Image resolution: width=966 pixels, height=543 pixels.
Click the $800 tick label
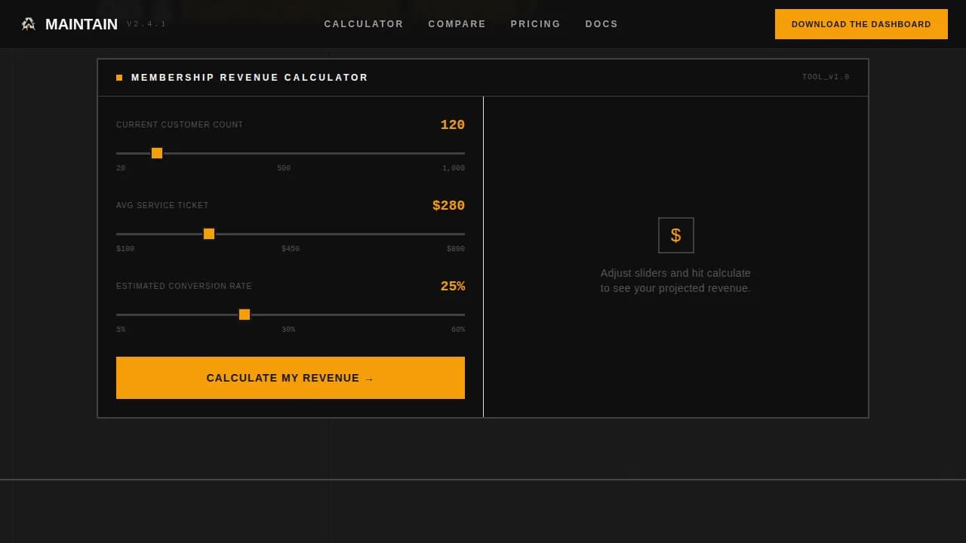point(456,249)
